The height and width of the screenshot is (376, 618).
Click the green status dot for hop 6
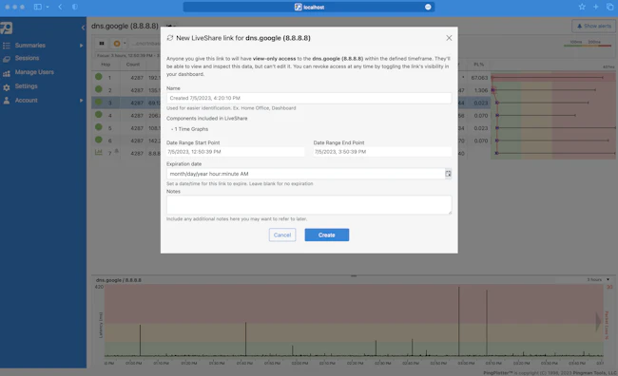pos(99,140)
